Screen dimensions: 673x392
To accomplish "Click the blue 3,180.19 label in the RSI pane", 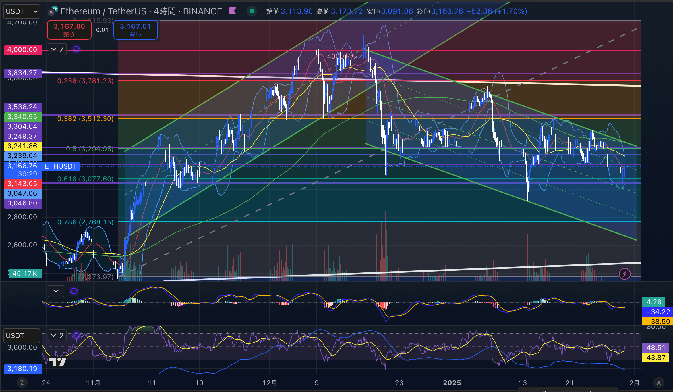I will pyautogui.click(x=22, y=369).
